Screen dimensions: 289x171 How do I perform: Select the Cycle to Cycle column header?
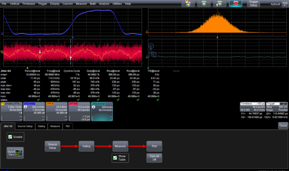[72, 71]
